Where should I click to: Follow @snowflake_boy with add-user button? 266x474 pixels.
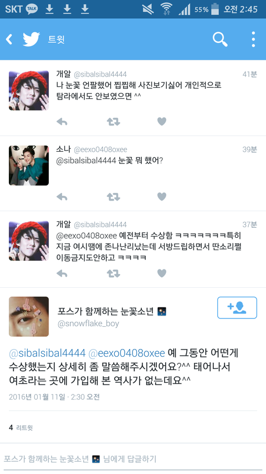pyautogui.click(x=237, y=308)
